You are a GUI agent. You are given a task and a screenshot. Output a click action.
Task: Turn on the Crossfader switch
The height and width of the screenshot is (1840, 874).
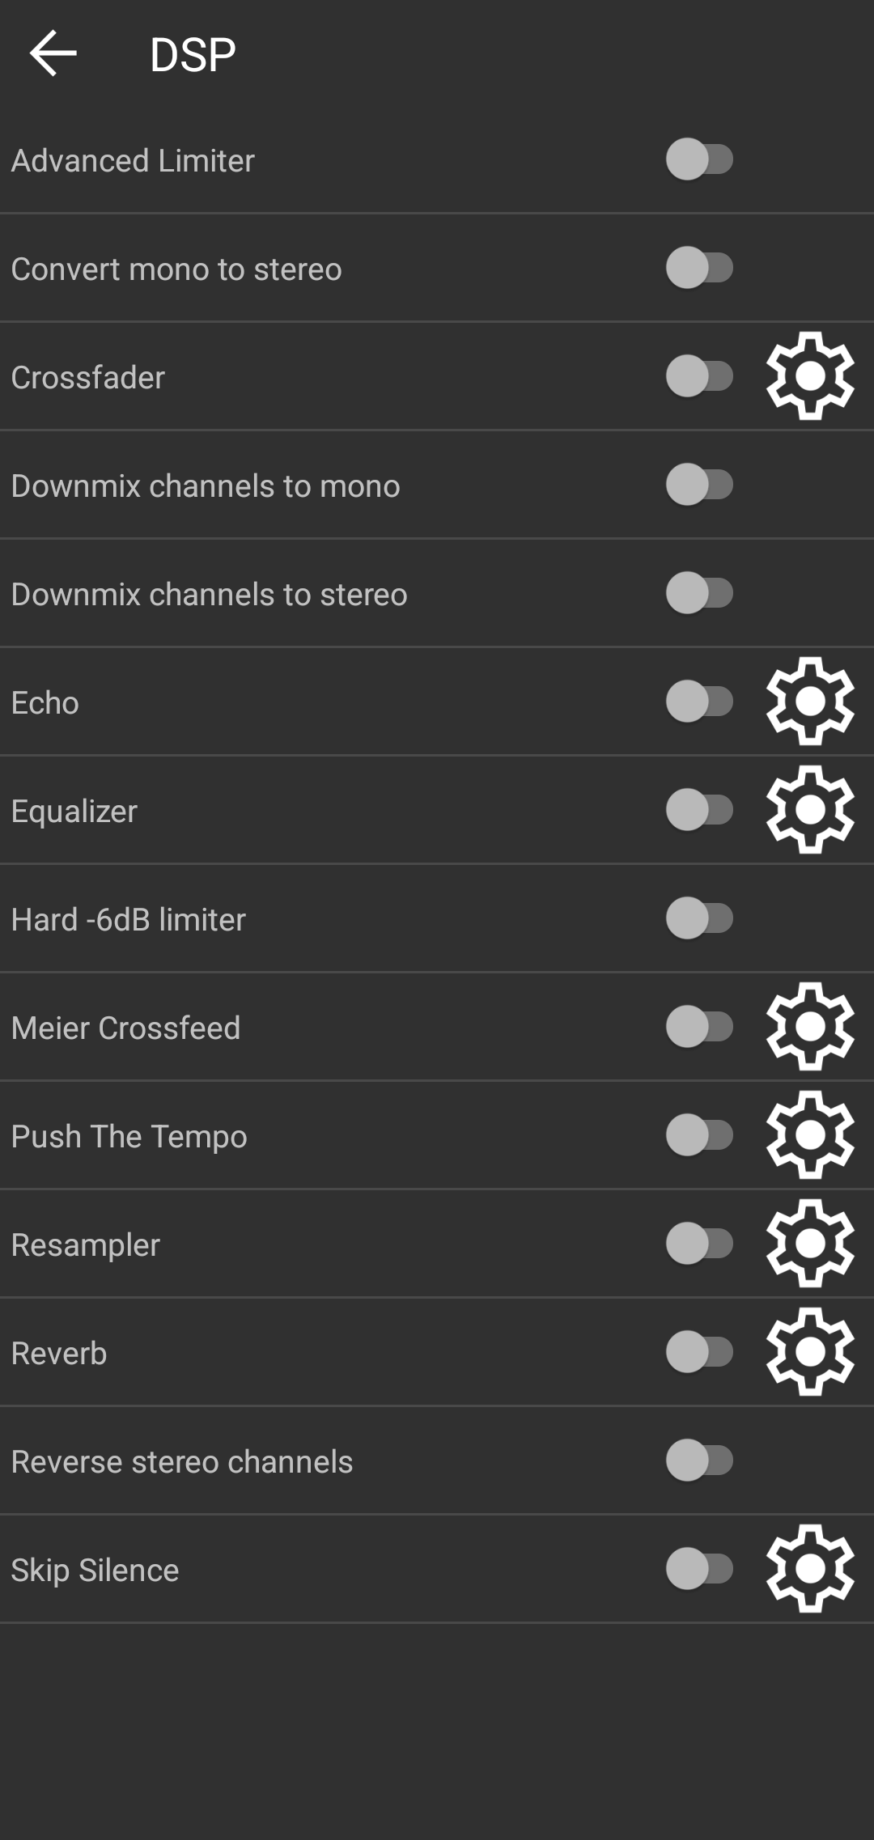click(x=700, y=376)
